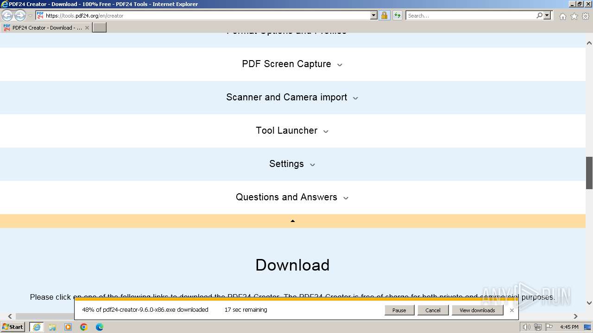Click the Refresh page icon
This screenshot has width=593, height=333.
click(397, 15)
